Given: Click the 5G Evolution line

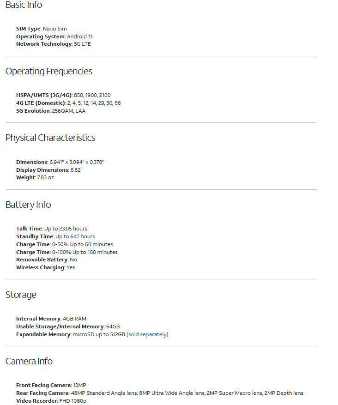Looking at the screenshot, I should click(51, 111).
